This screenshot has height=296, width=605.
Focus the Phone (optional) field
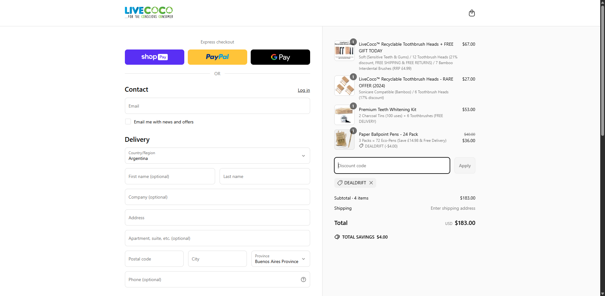[x=217, y=280]
